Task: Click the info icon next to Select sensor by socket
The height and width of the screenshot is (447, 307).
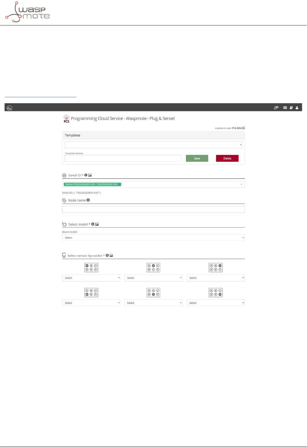Action: (107, 255)
